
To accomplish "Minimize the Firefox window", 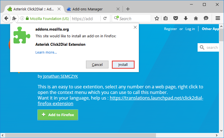I will [x=191, y=4].
